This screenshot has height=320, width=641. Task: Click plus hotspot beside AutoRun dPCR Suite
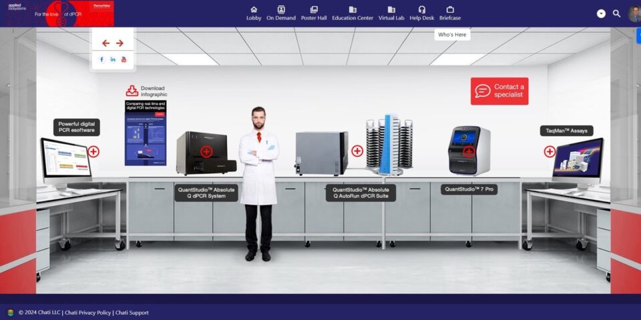point(357,151)
